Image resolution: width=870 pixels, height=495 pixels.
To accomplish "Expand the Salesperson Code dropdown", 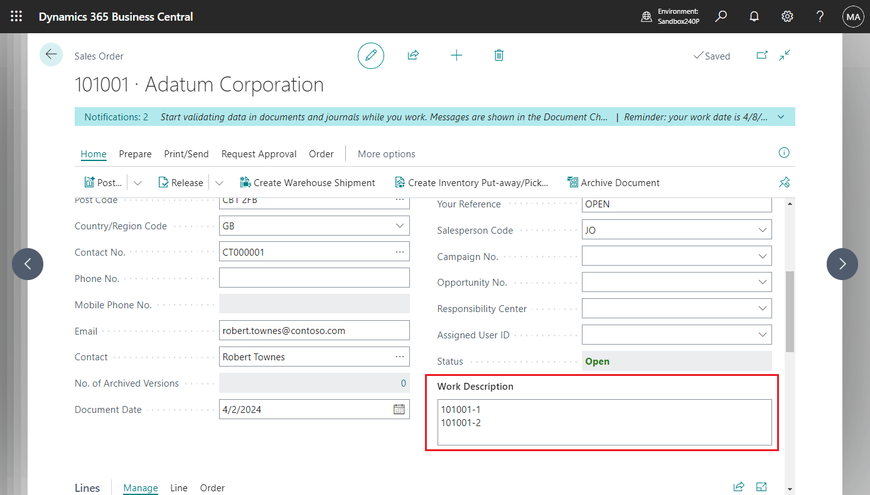I will tap(762, 229).
